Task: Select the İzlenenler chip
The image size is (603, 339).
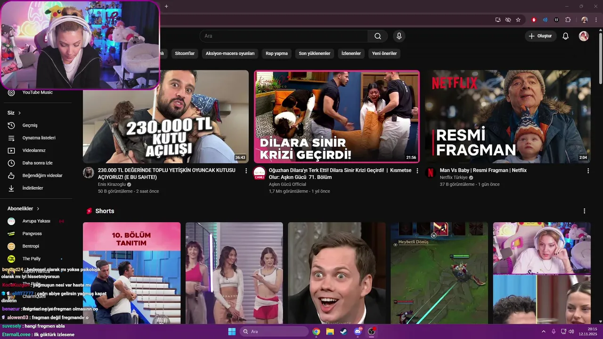Action: [351, 53]
